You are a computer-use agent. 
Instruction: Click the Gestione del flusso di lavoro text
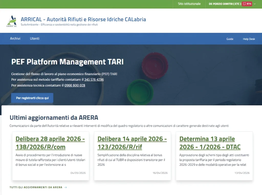tap(64, 74)
